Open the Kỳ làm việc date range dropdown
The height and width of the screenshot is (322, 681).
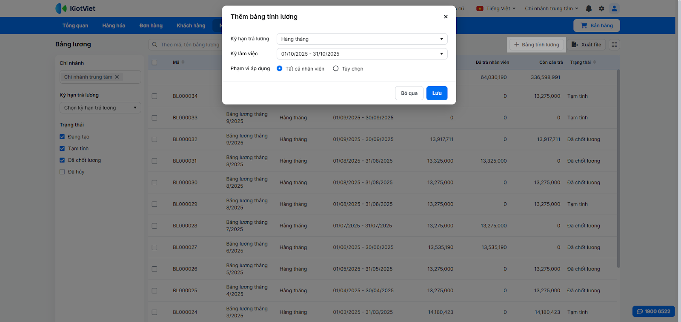tap(362, 54)
